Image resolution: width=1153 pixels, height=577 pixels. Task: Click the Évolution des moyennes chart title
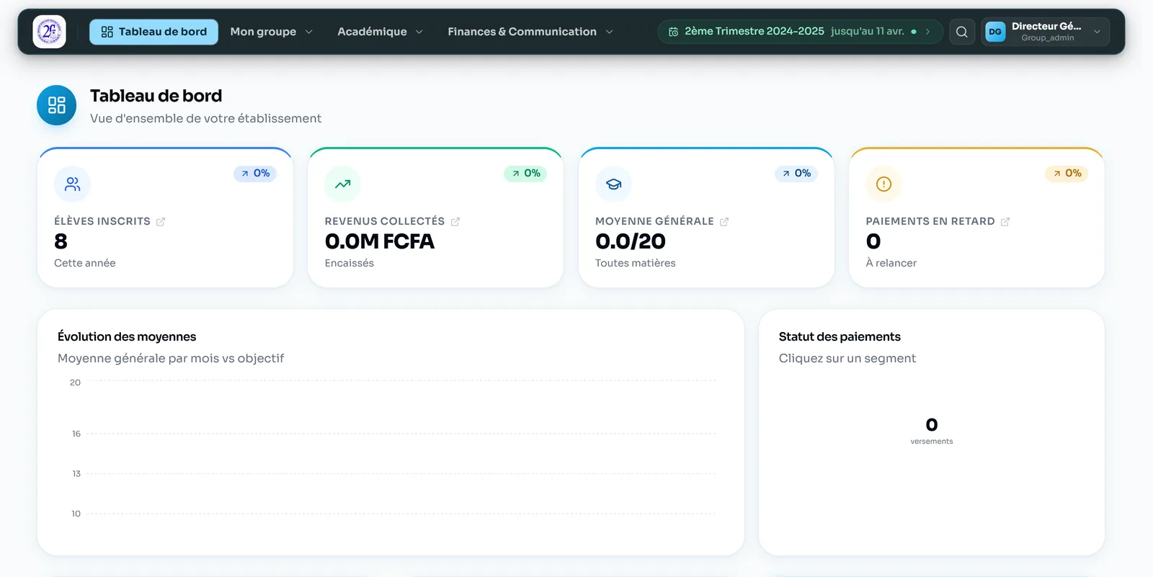tap(127, 336)
